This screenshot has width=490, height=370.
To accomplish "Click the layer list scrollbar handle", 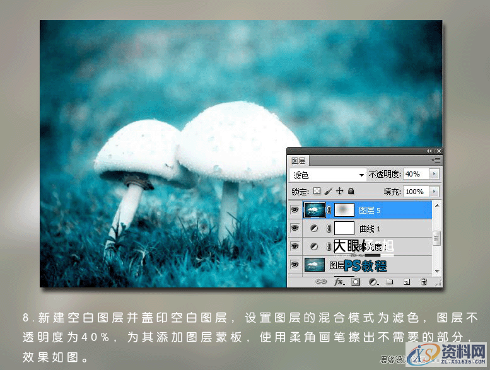I will 437,238.
